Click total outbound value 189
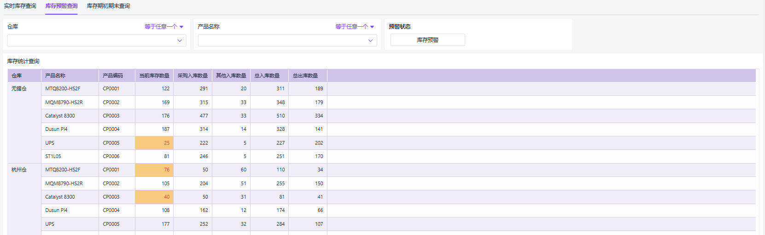Screen dimensions: 765x235 point(308,88)
